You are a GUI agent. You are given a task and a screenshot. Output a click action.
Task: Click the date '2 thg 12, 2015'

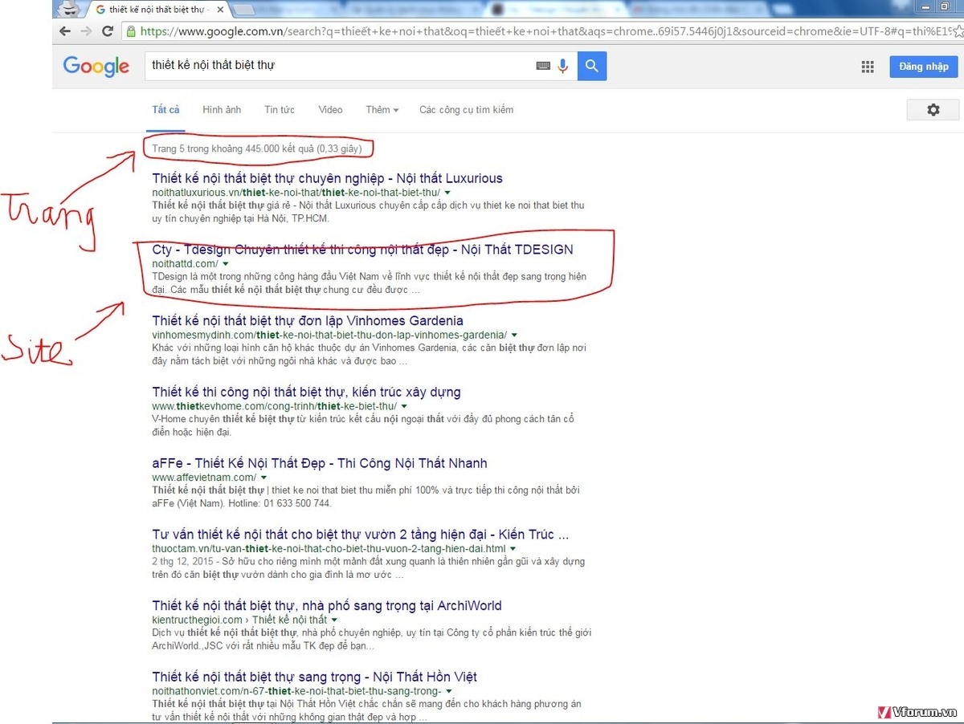(x=184, y=562)
